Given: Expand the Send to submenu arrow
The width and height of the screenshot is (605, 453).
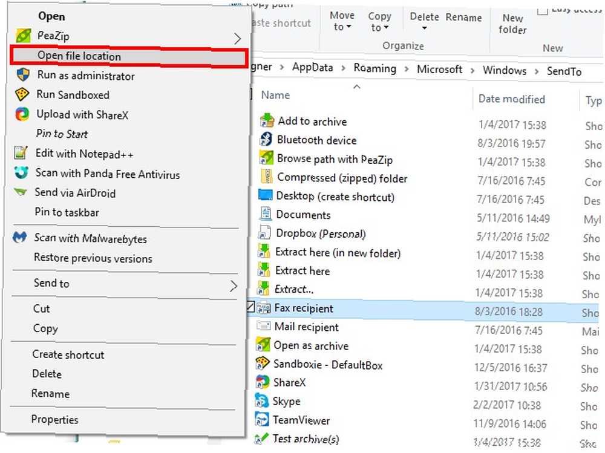Looking at the screenshot, I should click(234, 285).
